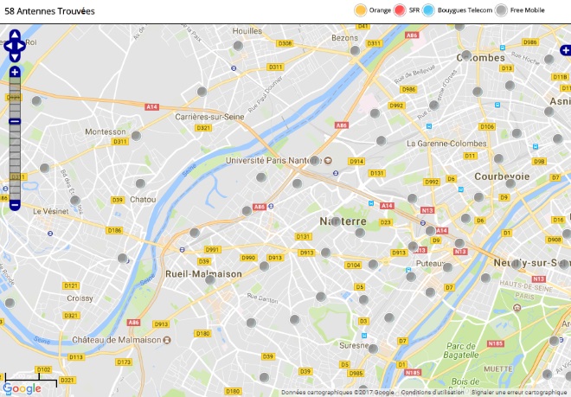This screenshot has height=397, width=571.
Task: Pan the map up with the top arrow
Action: coord(15,35)
